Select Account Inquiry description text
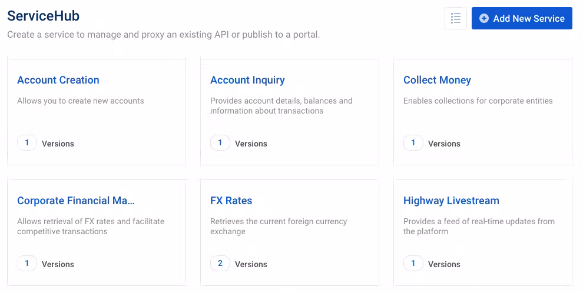 click(281, 106)
